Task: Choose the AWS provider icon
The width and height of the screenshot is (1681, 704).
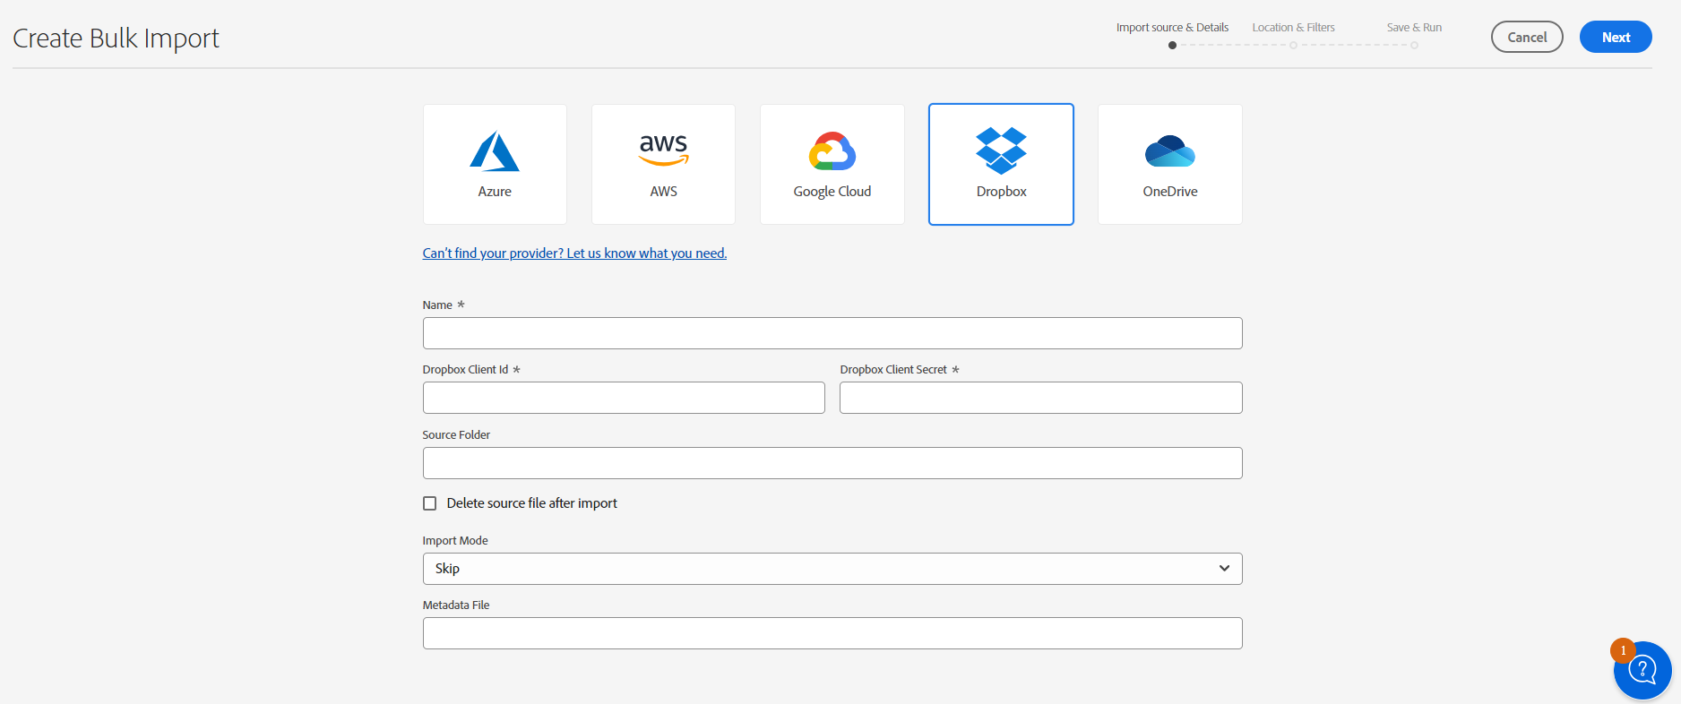Action: click(663, 150)
